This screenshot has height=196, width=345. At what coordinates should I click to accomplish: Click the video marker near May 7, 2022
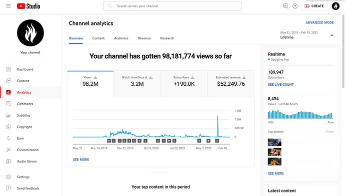click(199, 141)
